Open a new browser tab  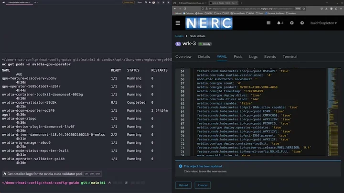tap(241, 3)
